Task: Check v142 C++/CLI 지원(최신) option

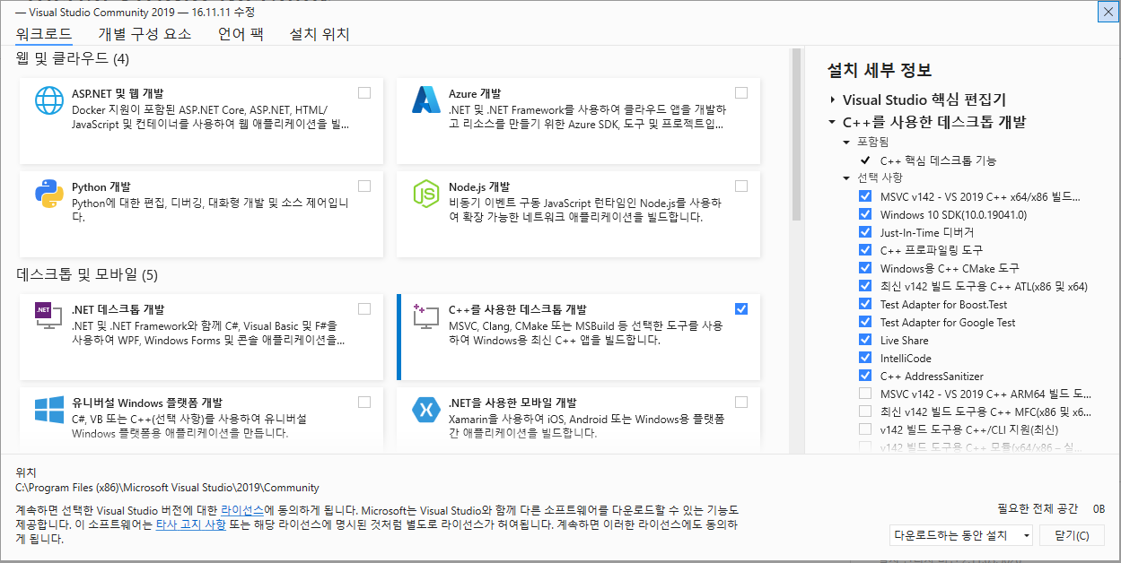Action: pos(865,429)
